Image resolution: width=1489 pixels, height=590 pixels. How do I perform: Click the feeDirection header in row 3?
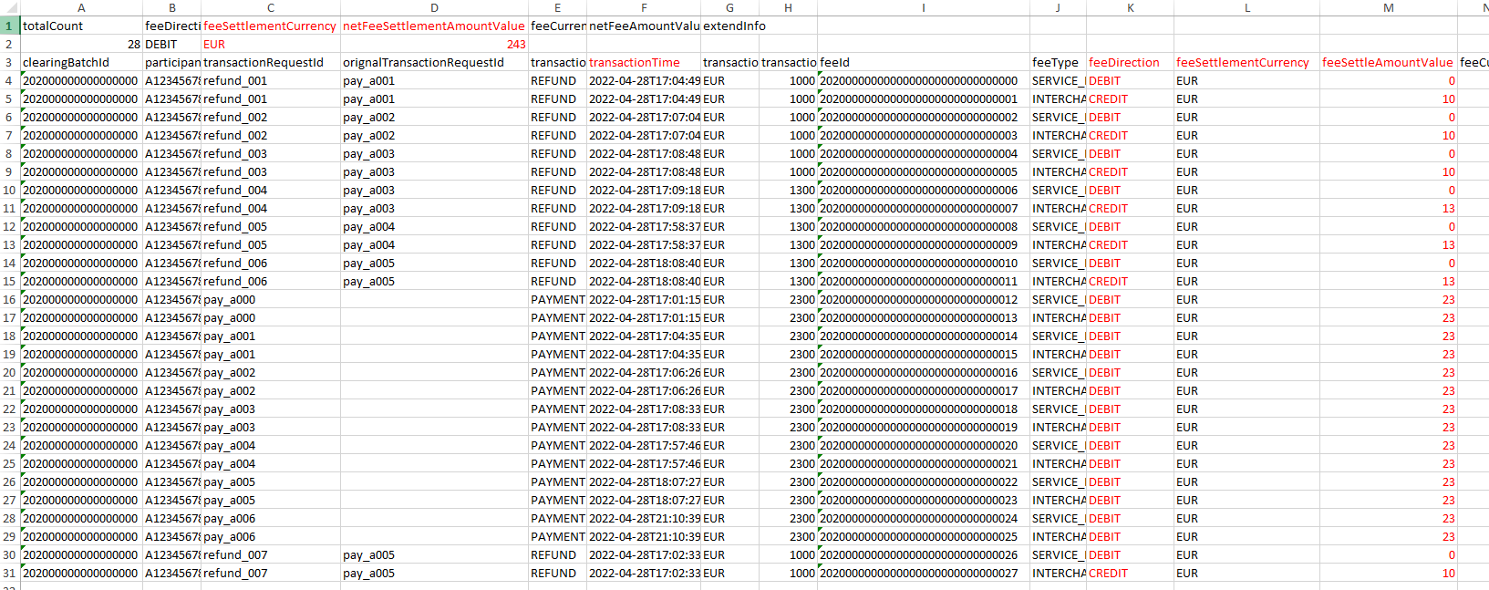[x=1130, y=62]
